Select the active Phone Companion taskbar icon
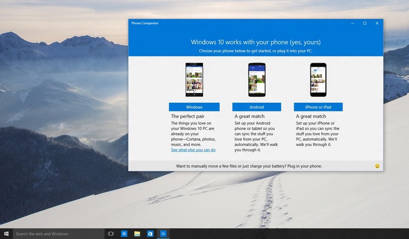The image size is (409, 239). tap(163, 233)
